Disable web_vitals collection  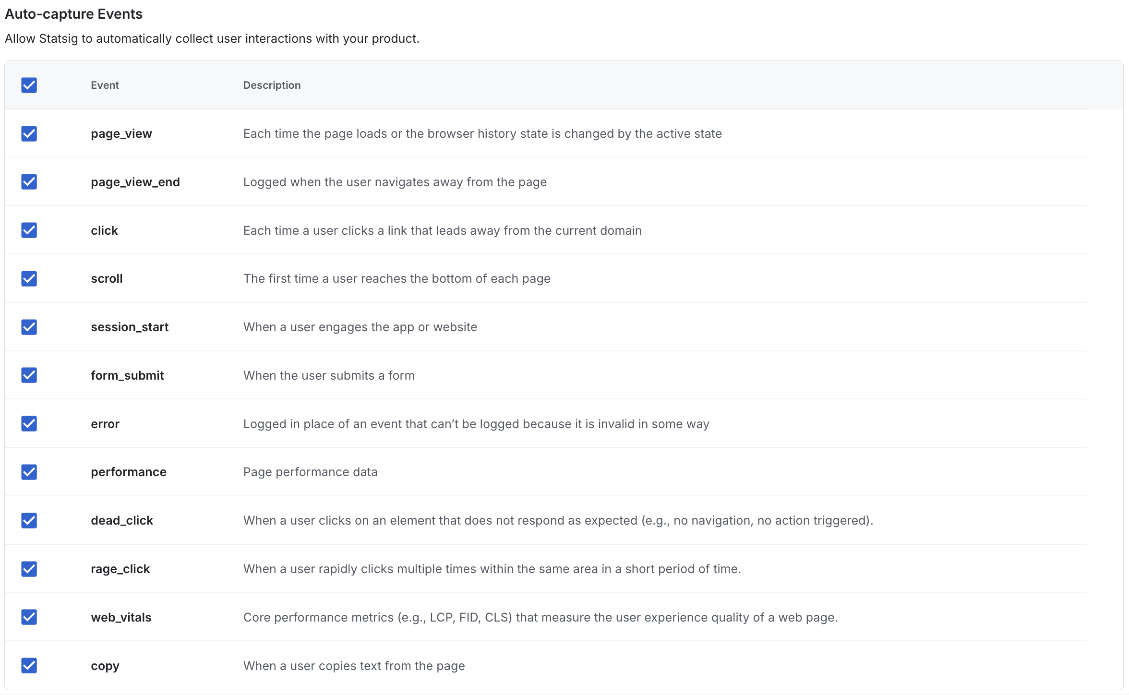tap(29, 617)
